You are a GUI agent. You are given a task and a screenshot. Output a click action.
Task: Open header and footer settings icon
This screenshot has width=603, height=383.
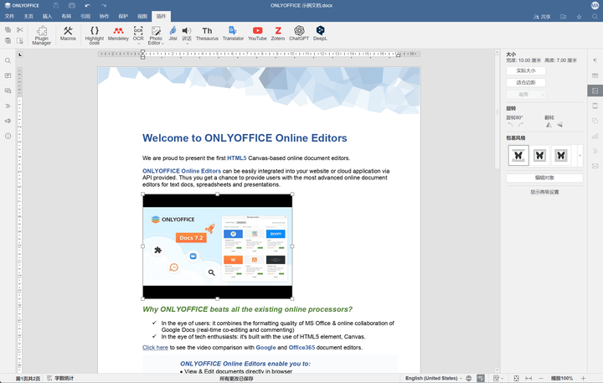coord(595,106)
